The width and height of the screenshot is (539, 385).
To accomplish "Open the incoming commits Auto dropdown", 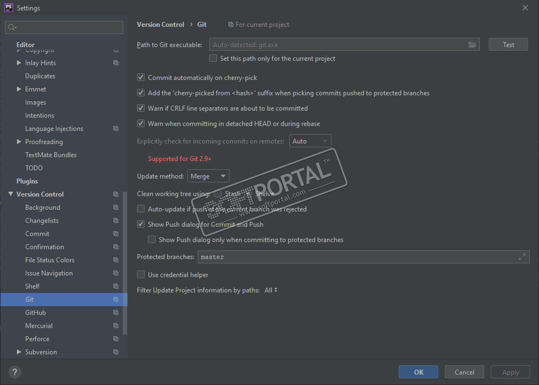I will click(310, 141).
